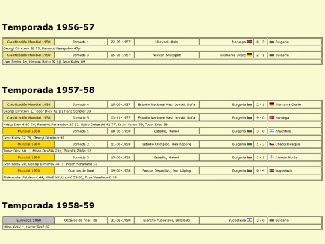Viewport: 325px width, 244px height.
Task: Click 'Mundial 1958' cell in the Helsingborg row
Action: (x=29, y=144)
